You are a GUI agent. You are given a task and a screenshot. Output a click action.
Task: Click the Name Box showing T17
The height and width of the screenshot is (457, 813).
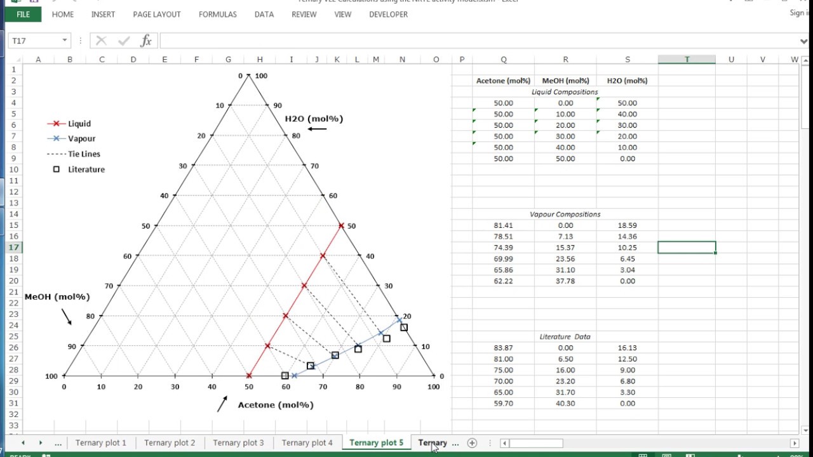click(35, 41)
